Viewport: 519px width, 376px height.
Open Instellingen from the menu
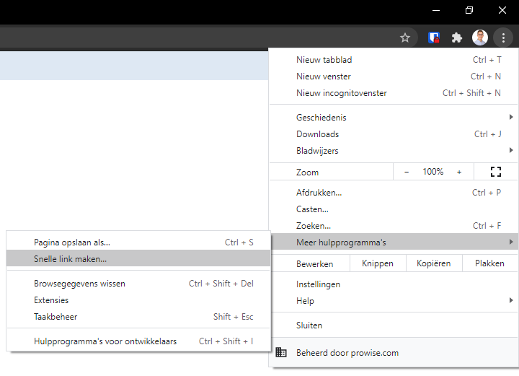pos(318,284)
